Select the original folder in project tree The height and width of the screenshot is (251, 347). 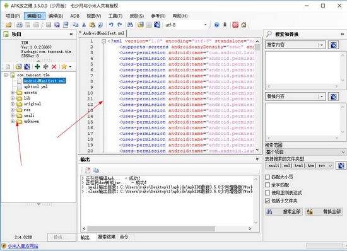[32, 104]
